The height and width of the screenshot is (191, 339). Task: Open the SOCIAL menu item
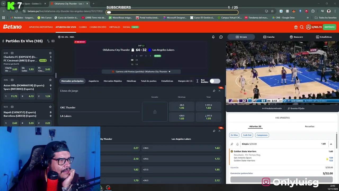pos(126,27)
